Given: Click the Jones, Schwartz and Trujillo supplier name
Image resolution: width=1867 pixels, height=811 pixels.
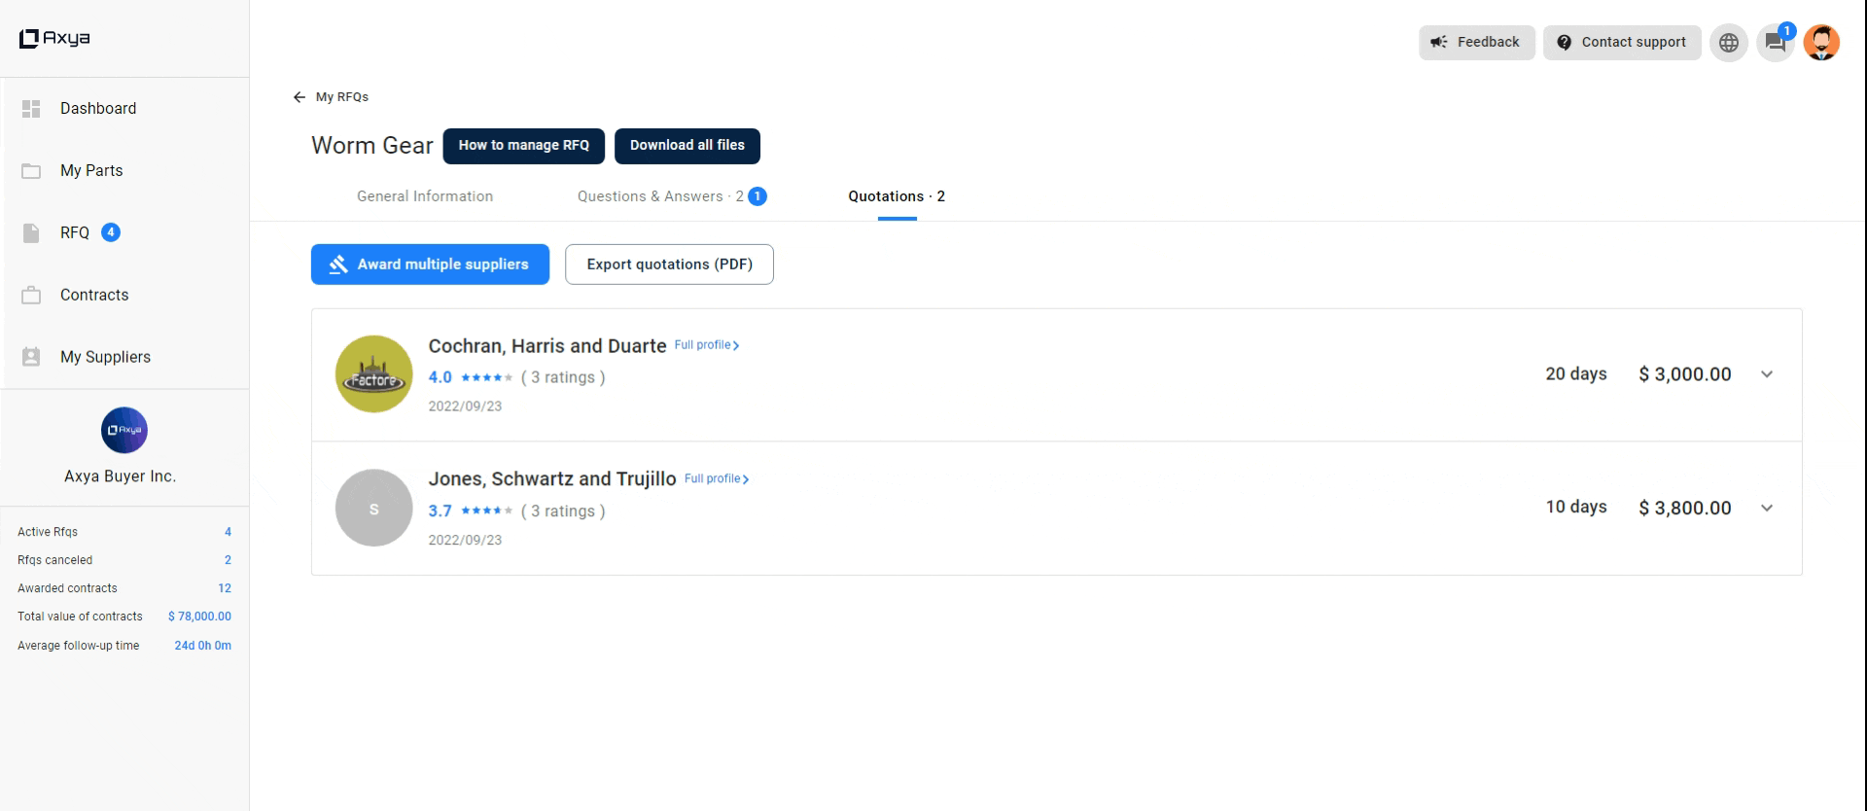Looking at the screenshot, I should pyautogui.click(x=552, y=479).
